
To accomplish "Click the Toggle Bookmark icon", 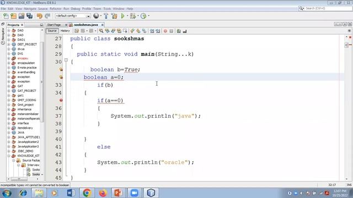I will coord(145,31).
